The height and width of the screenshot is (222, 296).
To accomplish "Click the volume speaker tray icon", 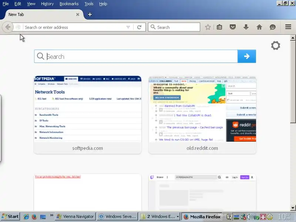I will pos(249,217).
